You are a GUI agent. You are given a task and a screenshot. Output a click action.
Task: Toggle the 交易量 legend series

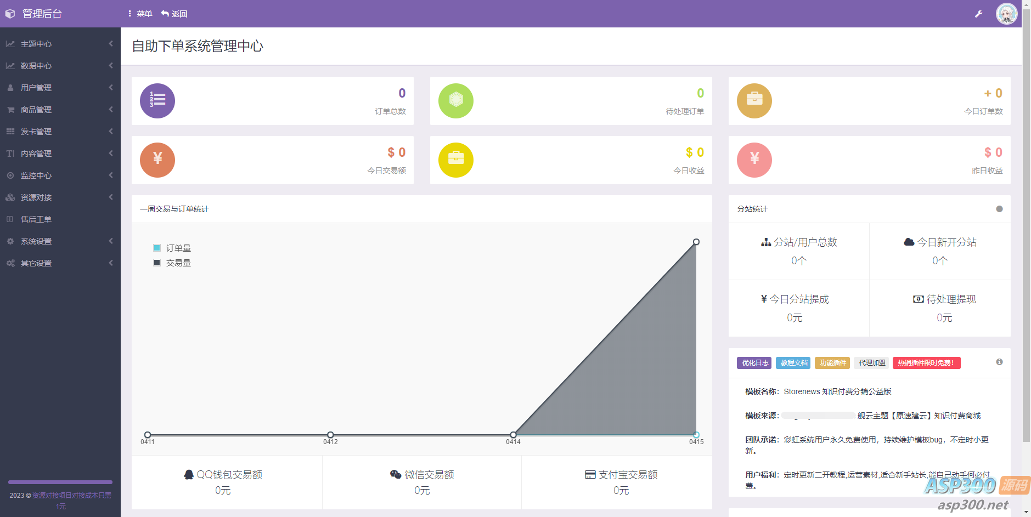(172, 263)
